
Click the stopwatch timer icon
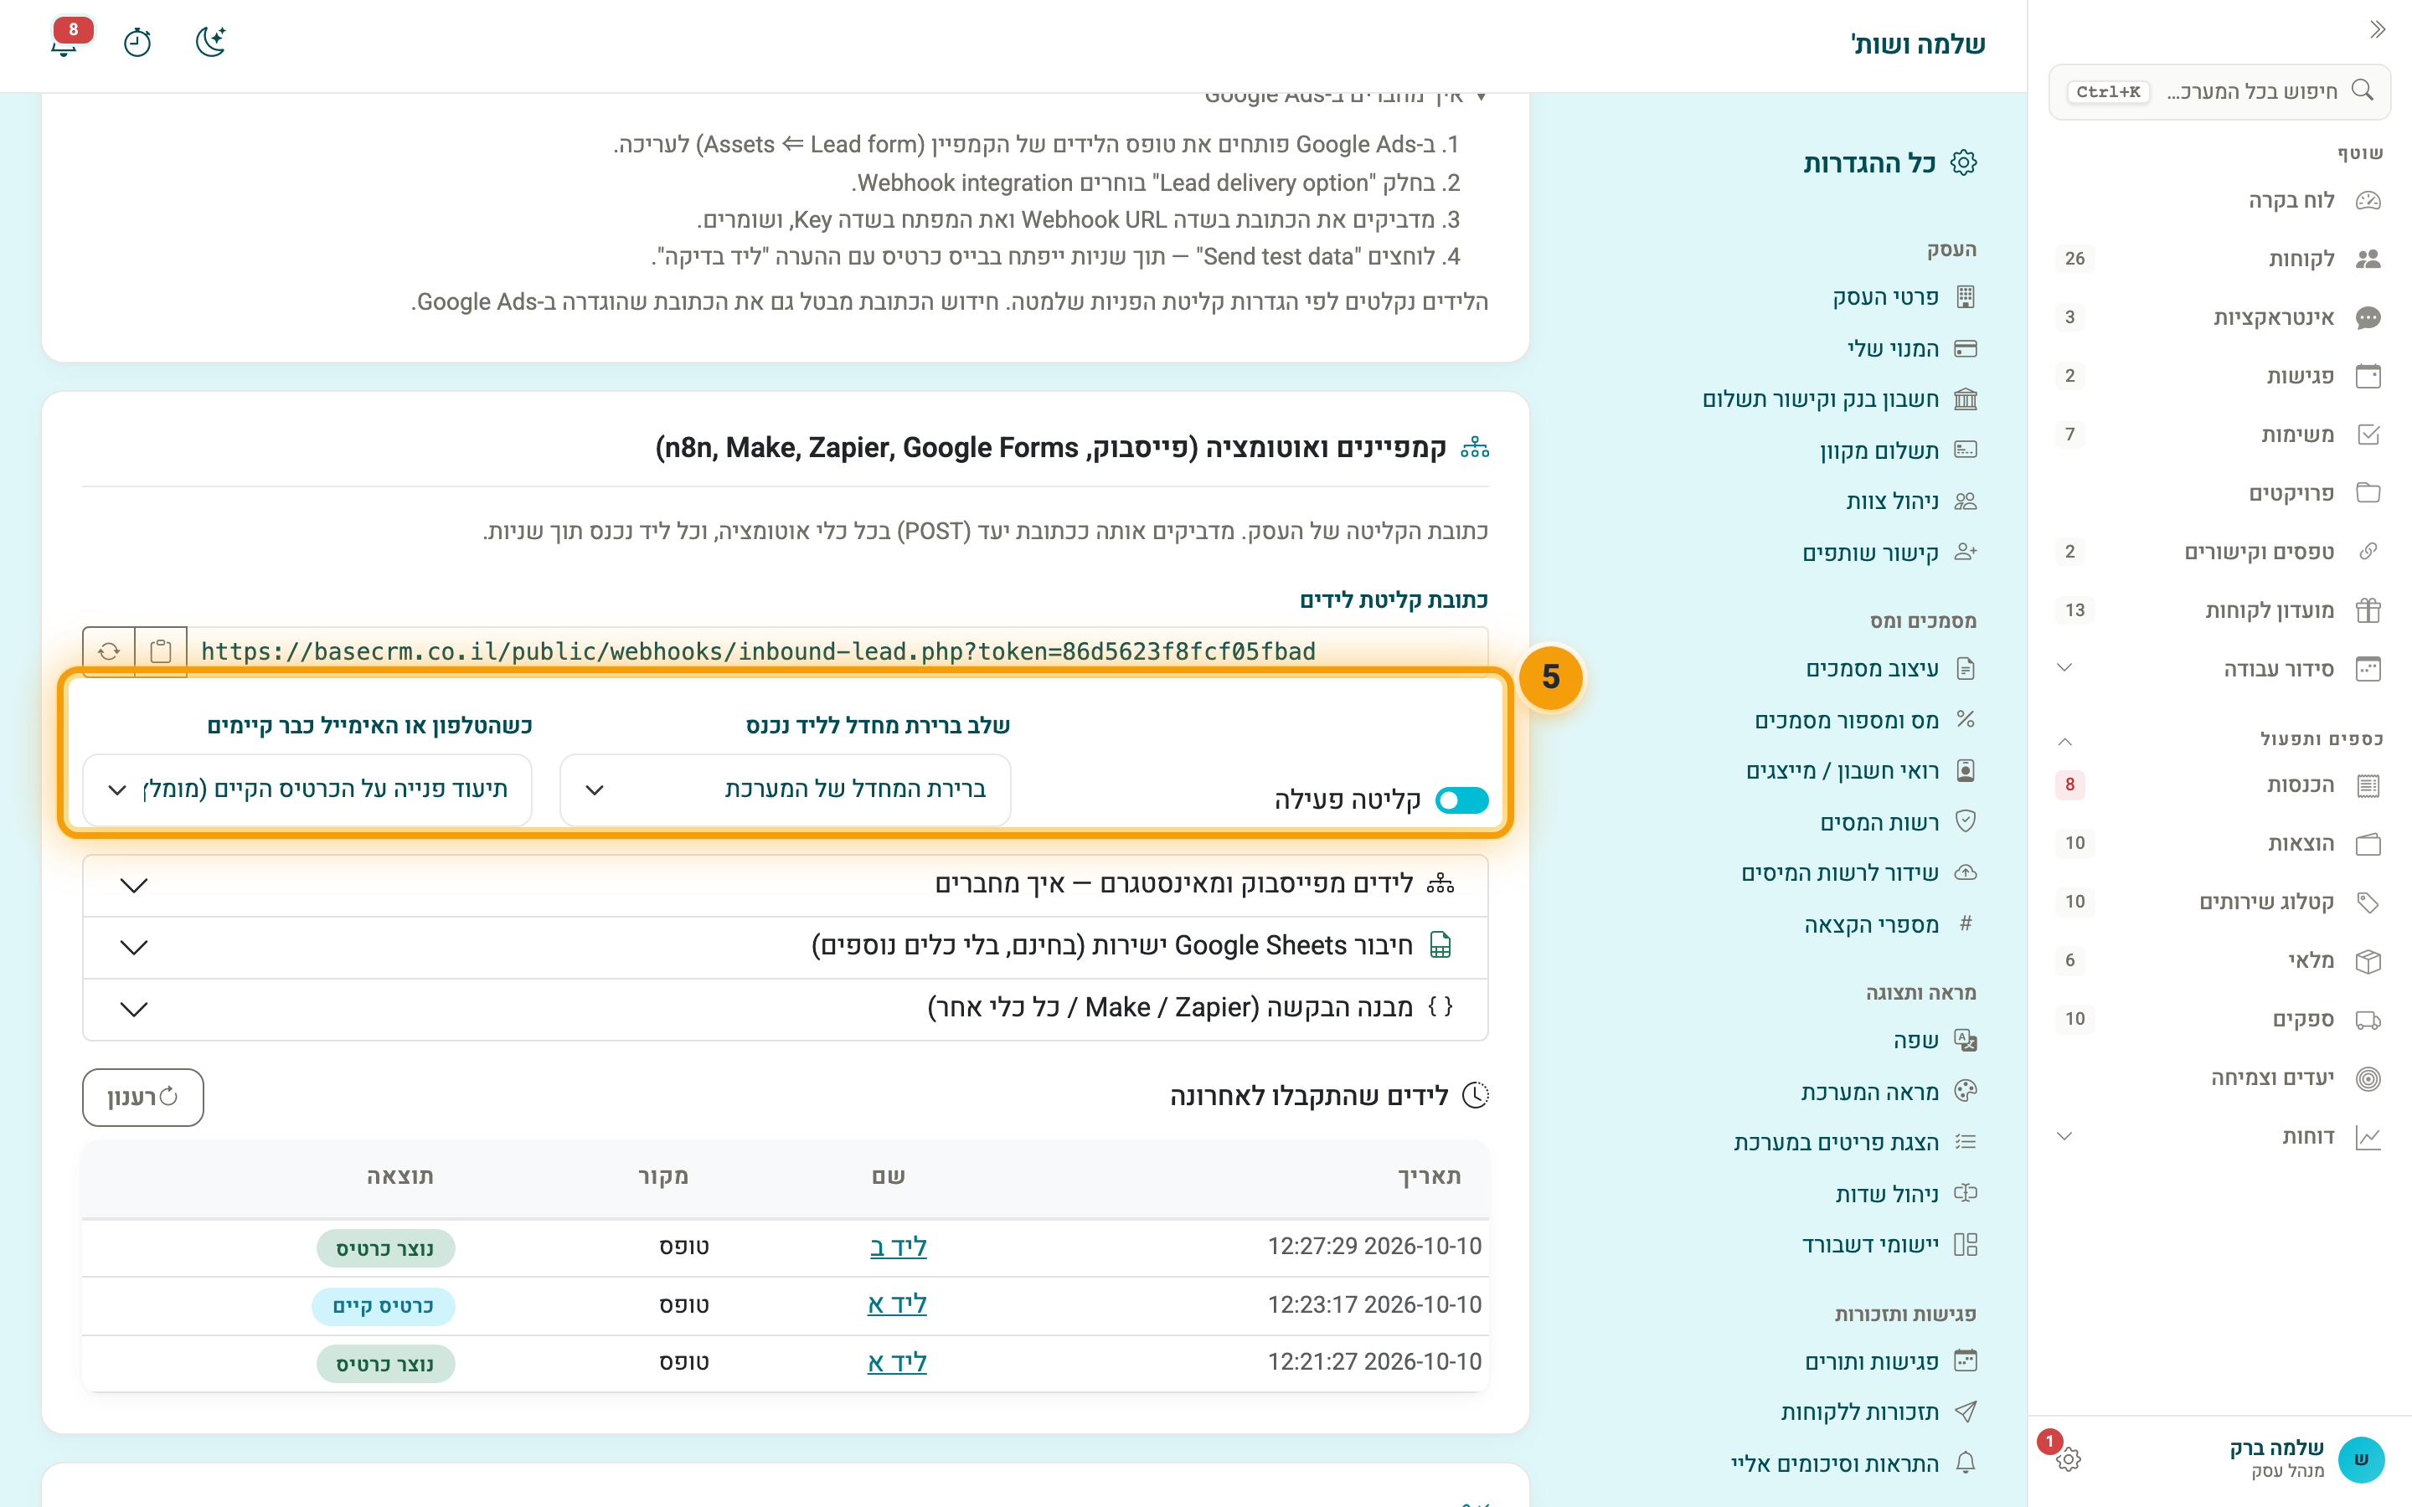tap(137, 43)
